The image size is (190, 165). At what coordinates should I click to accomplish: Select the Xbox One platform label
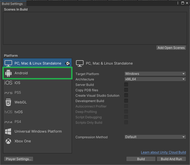point(23,141)
